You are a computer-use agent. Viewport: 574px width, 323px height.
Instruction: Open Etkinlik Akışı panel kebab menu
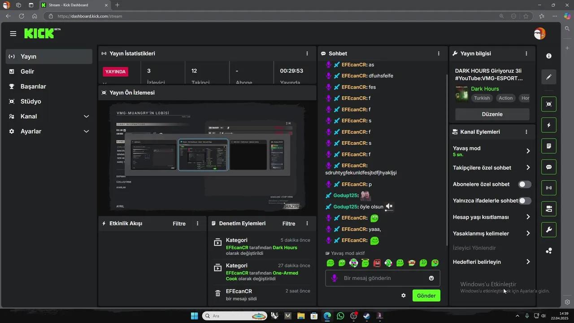pos(197,223)
